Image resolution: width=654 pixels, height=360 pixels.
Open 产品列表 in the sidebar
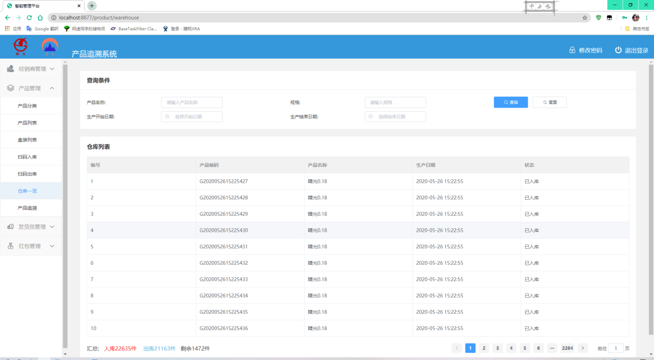27,123
